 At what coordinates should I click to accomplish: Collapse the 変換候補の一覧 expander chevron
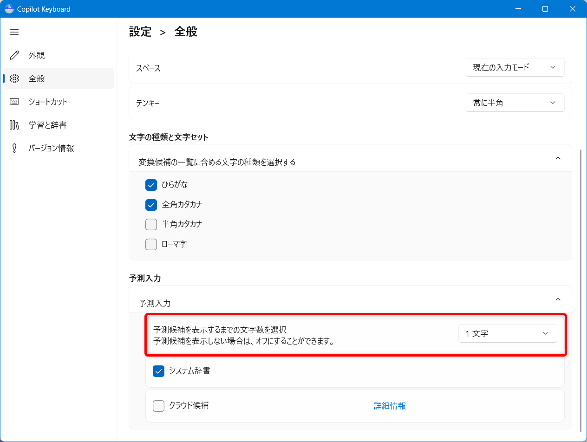coord(558,158)
